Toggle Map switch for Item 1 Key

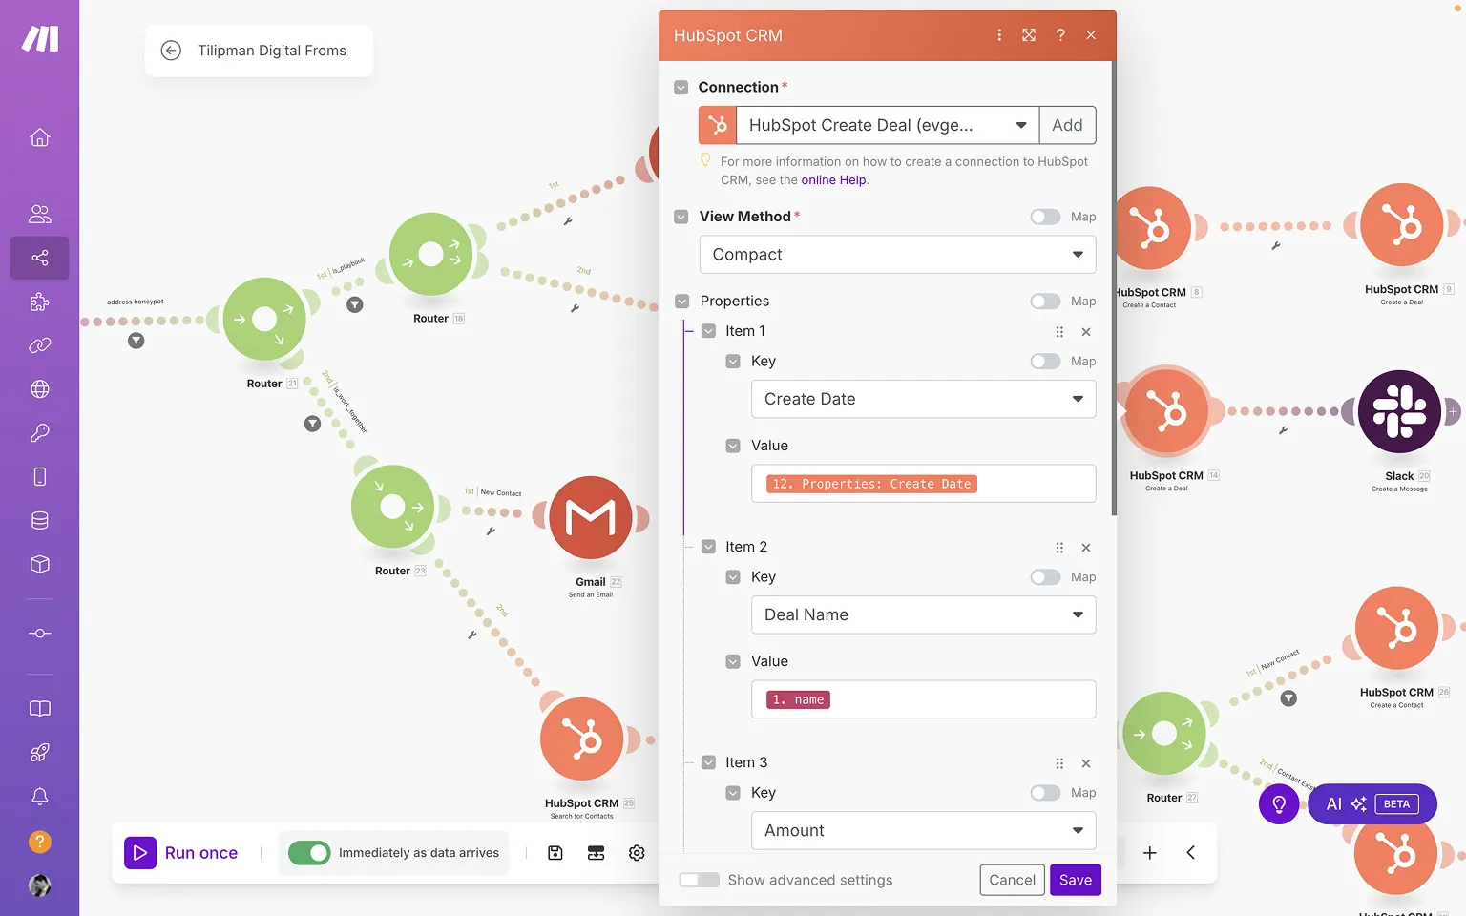[1045, 362]
